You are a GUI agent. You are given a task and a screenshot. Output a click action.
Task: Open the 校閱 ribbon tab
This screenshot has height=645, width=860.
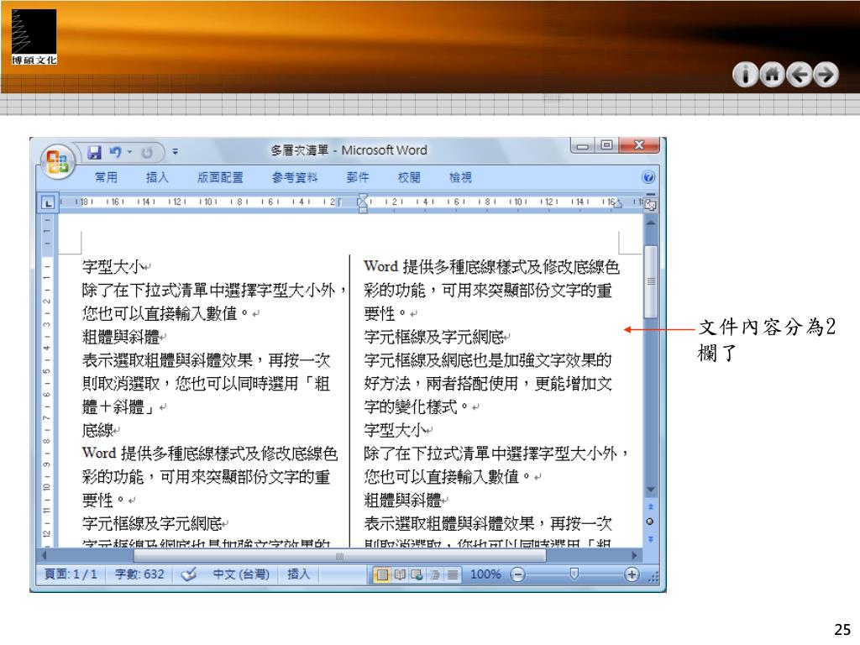coord(409,177)
